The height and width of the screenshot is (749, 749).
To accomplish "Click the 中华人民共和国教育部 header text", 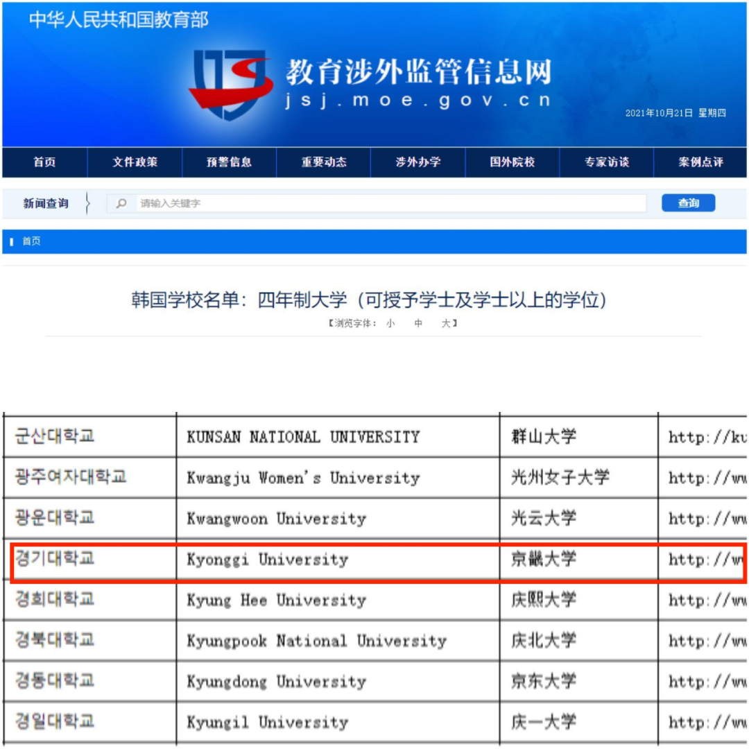I will (x=119, y=20).
